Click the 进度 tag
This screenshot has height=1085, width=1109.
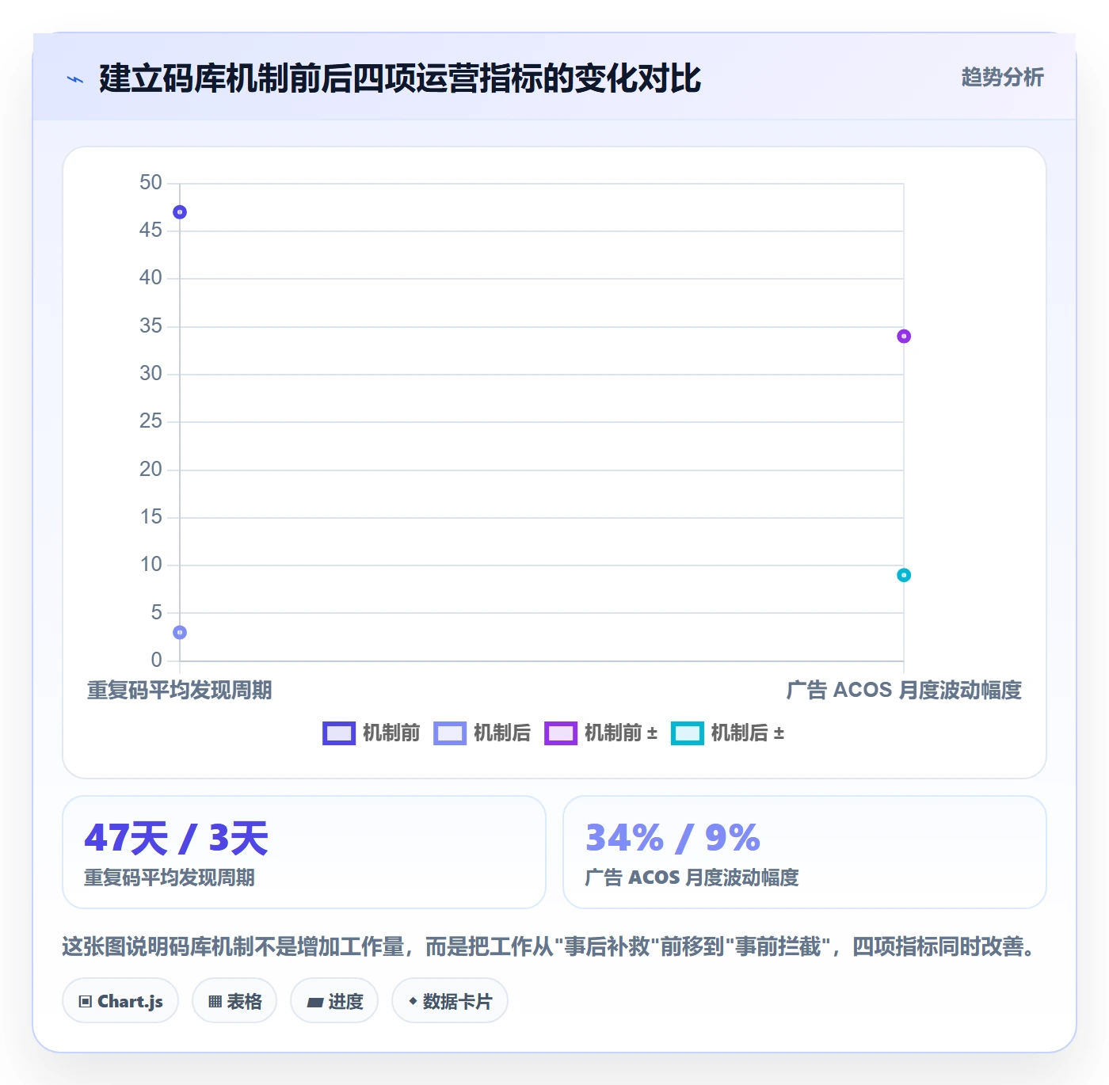click(334, 1001)
